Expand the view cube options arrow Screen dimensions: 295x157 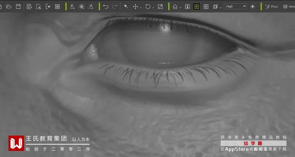(x=221, y=8)
